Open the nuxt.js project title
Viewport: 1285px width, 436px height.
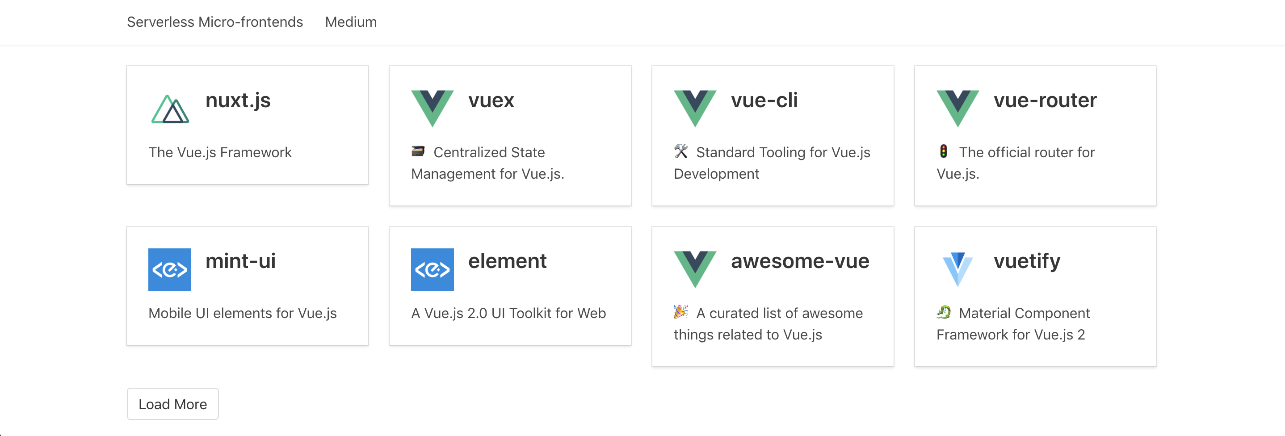[238, 100]
